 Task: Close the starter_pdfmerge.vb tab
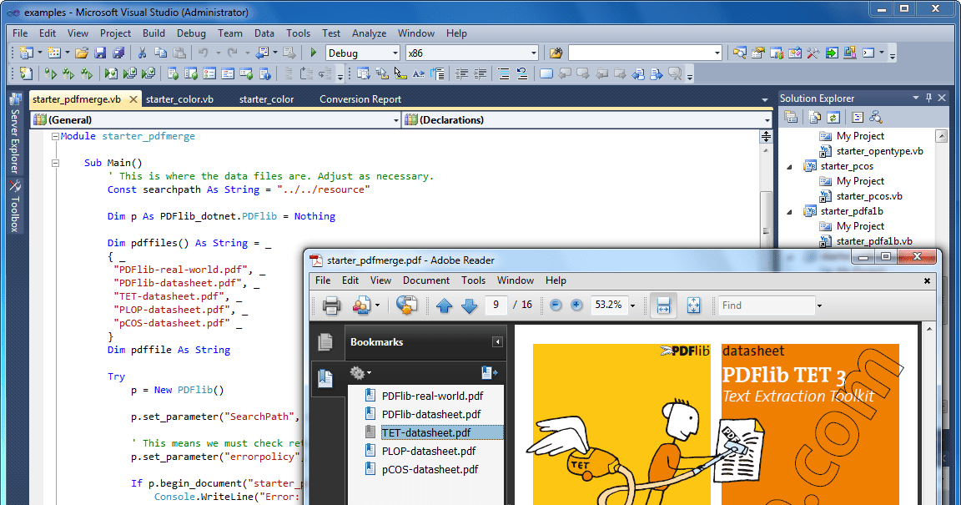133,98
